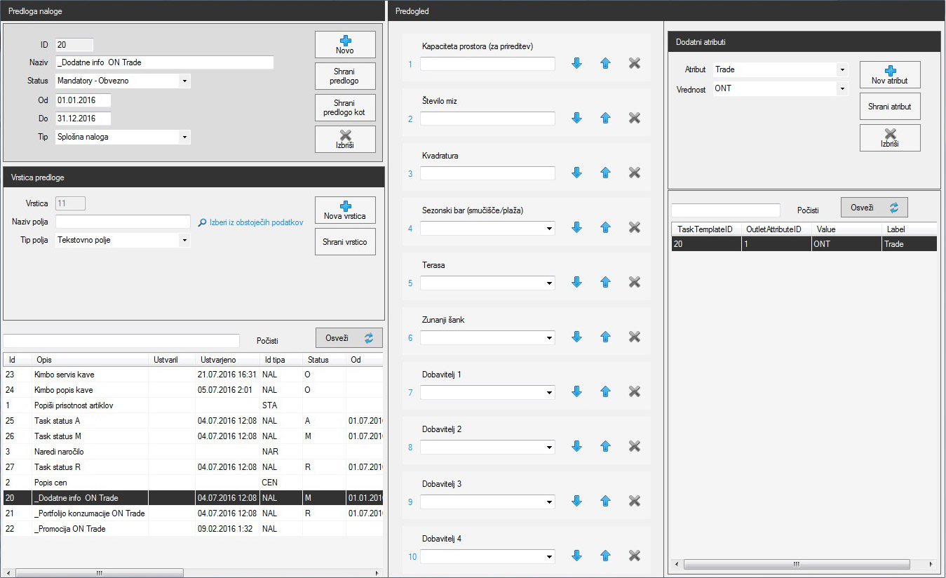Sort the table by the Opis column header
Screen dimensions: 946x578
(91, 360)
